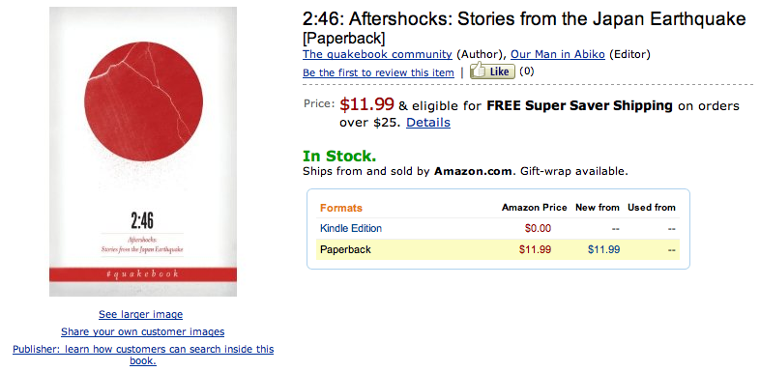Click Be the first to review this item
This screenshot has height=372, width=760.
coord(378,72)
